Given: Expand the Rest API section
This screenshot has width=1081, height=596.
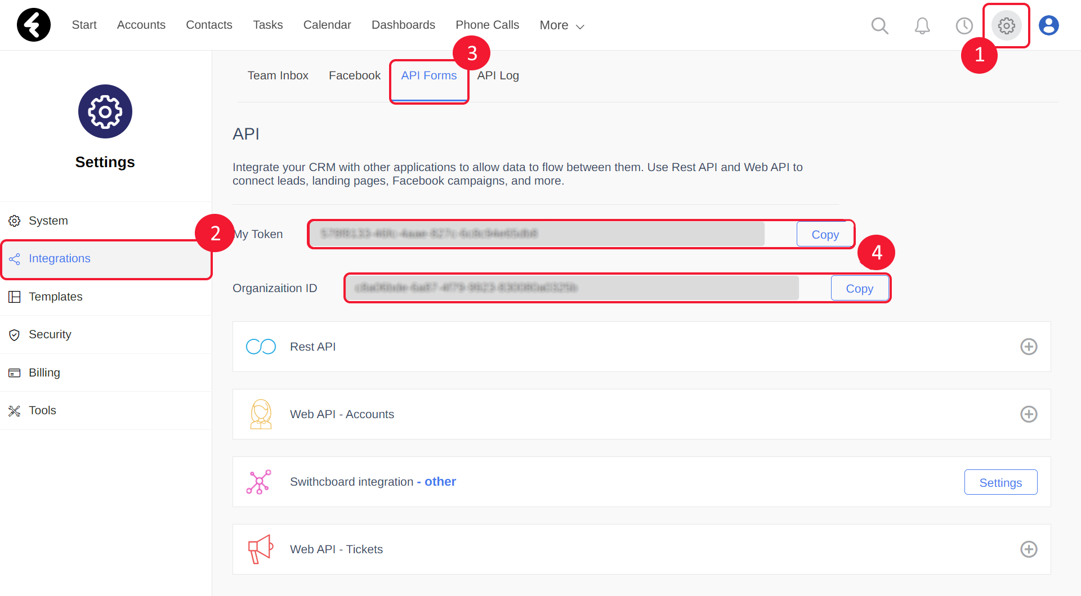Looking at the screenshot, I should point(1029,347).
